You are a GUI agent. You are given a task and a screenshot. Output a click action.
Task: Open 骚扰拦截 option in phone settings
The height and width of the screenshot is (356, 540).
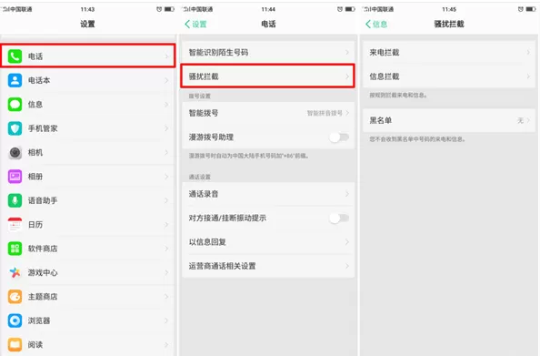(x=268, y=76)
